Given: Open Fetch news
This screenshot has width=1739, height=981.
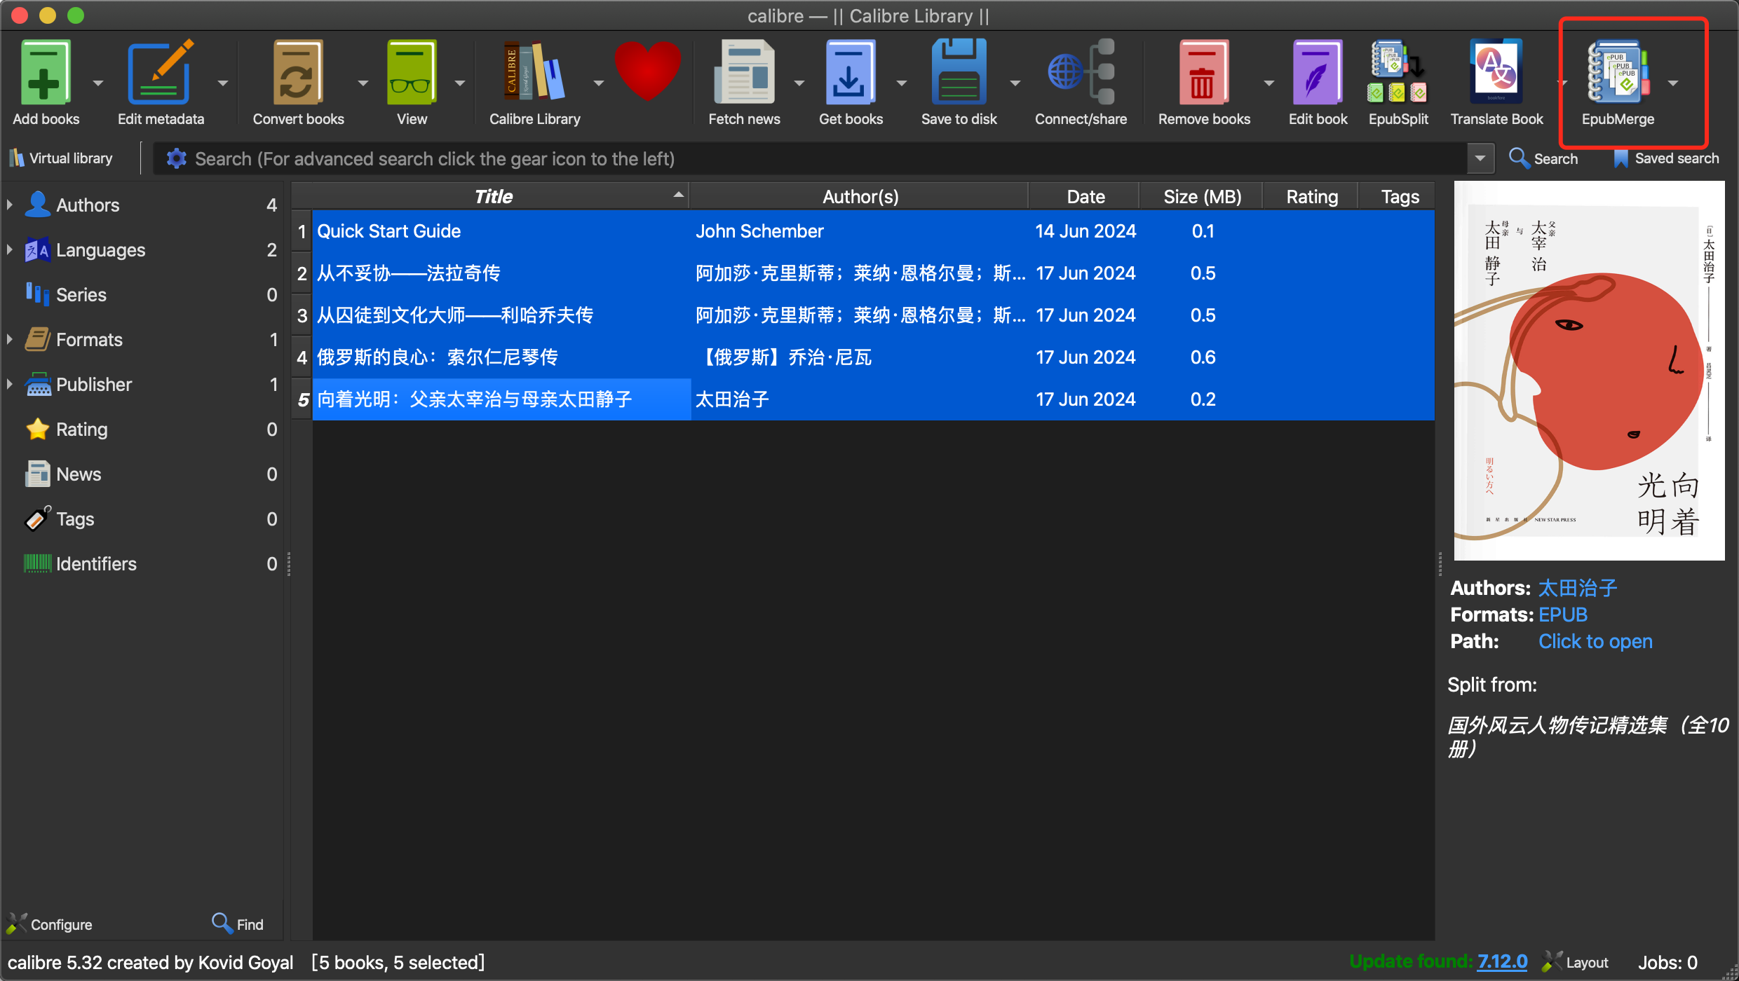Looking at the screenshot, I should [744, 72].
